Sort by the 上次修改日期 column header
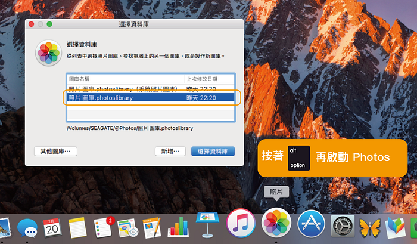417x244 pixels. (x=209, y=79)
